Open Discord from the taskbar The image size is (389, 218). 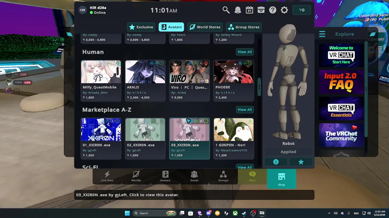(x=208, y=213)
